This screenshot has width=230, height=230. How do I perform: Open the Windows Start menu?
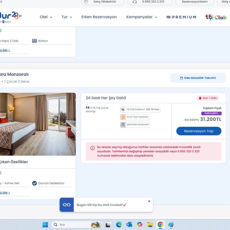click(x=45, y=225)
